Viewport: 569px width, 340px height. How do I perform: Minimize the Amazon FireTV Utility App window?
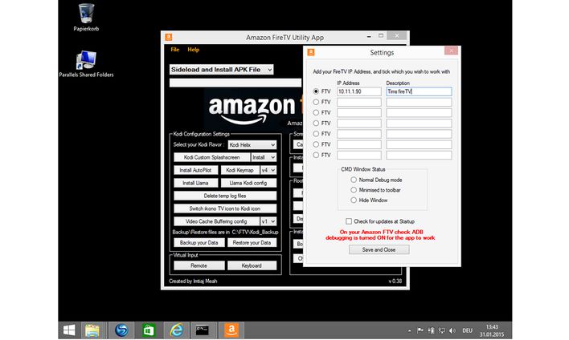click(x=369, y=36)
